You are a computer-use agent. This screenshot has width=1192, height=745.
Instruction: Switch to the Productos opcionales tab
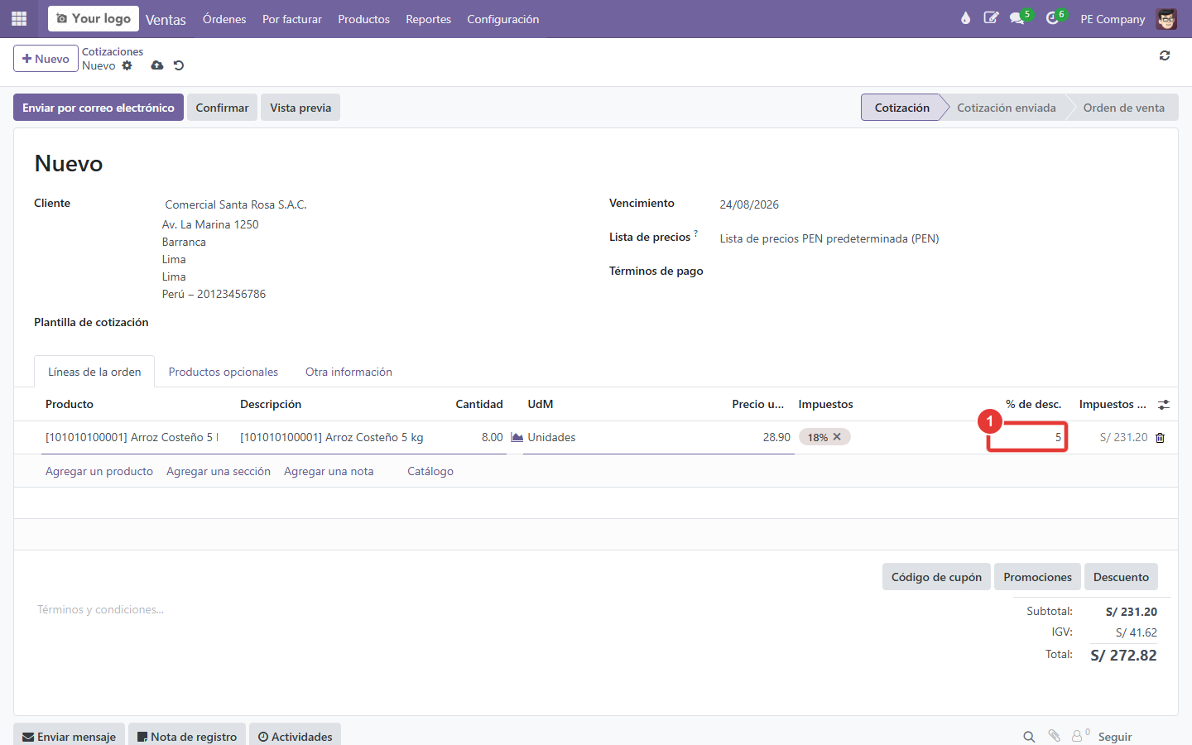click(223, 372)
